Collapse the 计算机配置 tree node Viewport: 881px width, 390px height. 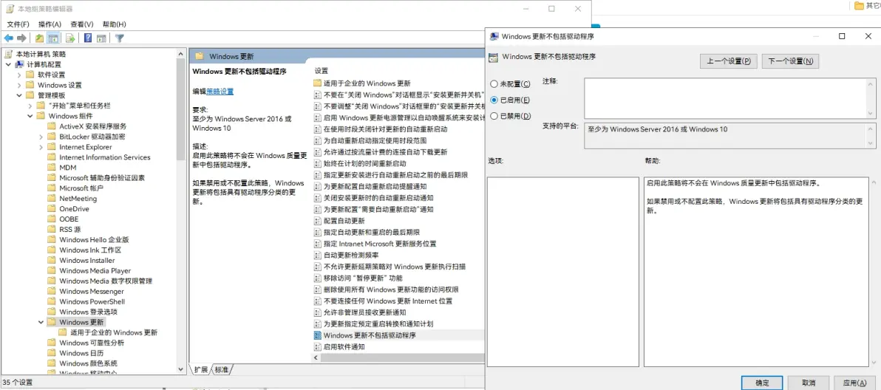9,65
